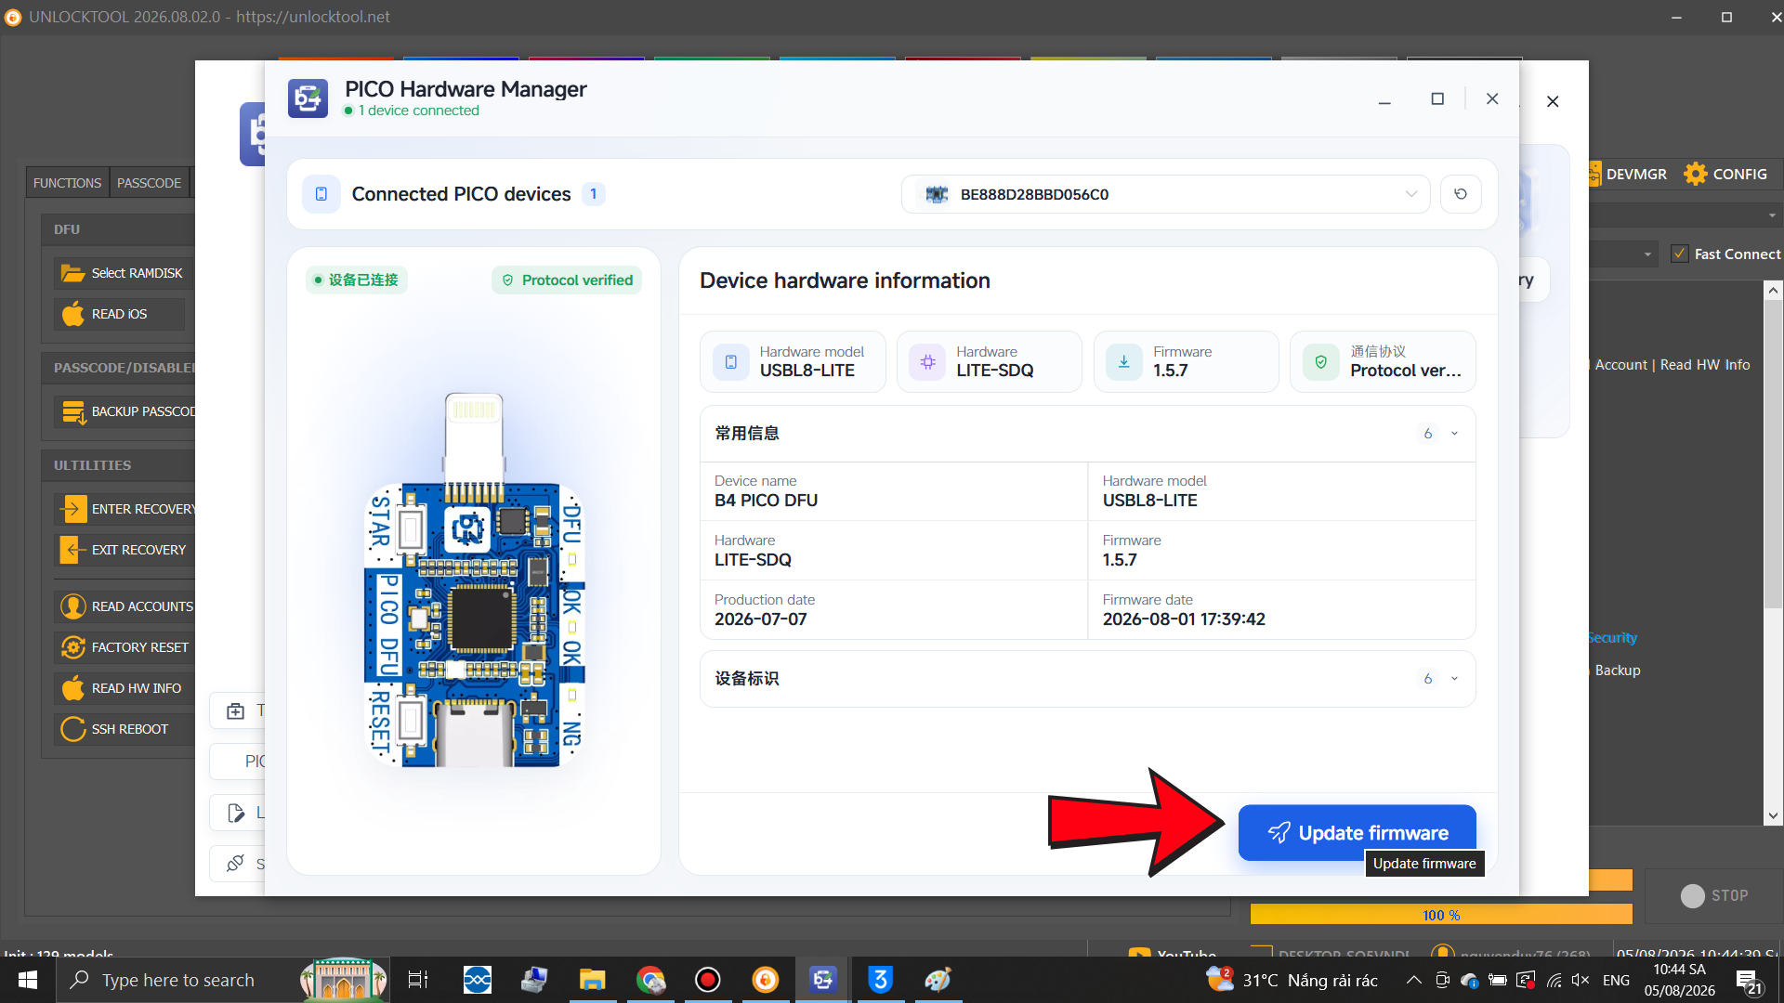Open the Wi-Fi network tray icon
Image resolution: width=1784 pixels, height=1003 pixels.
[x=1554, y=980]
